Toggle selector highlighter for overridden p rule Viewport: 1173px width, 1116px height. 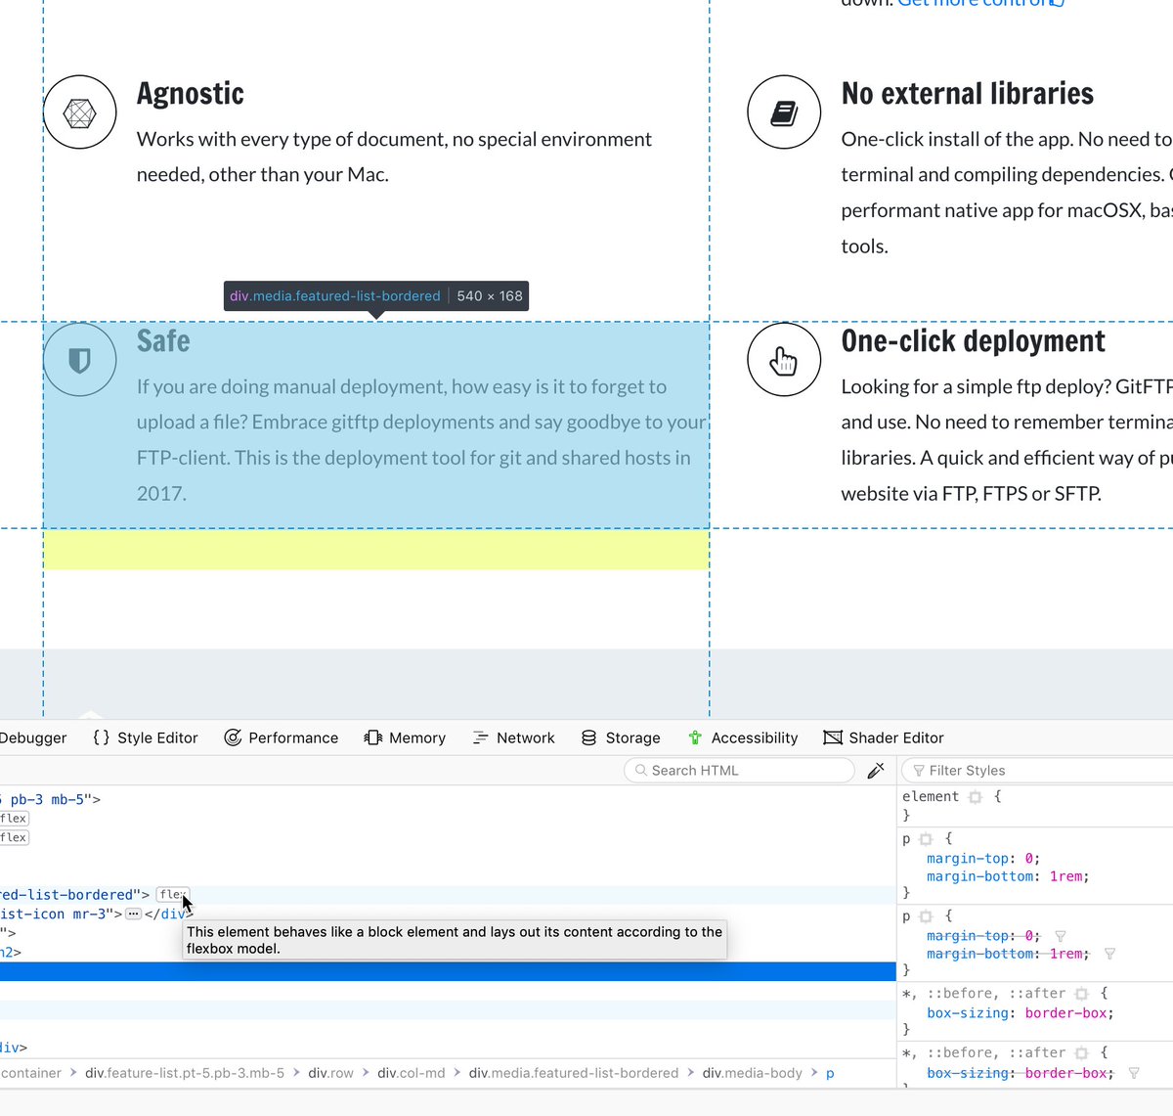pyautogui.click(x=927, y=916)
